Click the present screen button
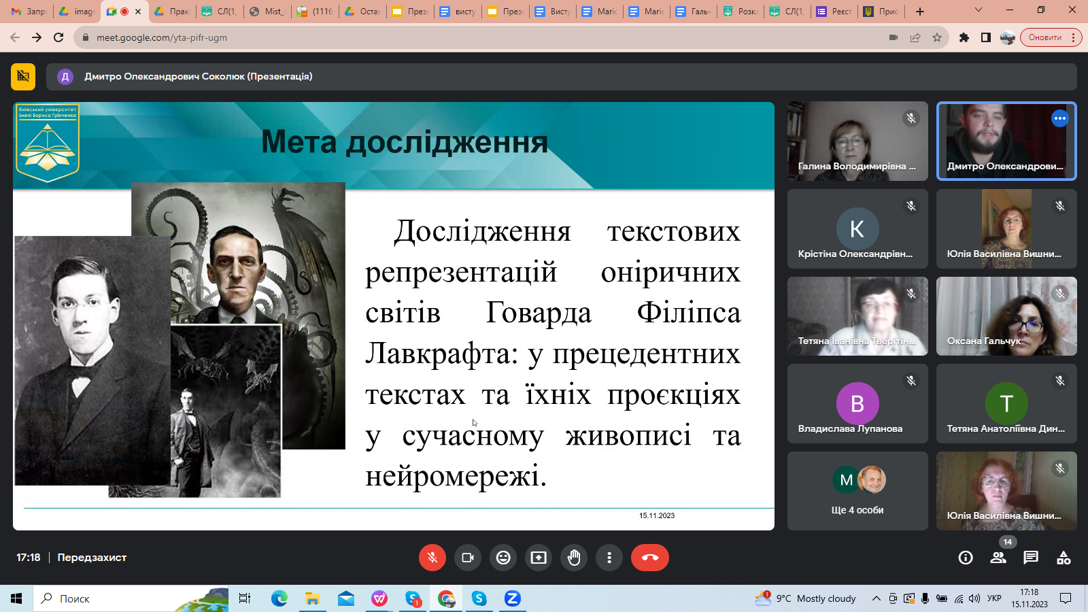 (539, 558)
